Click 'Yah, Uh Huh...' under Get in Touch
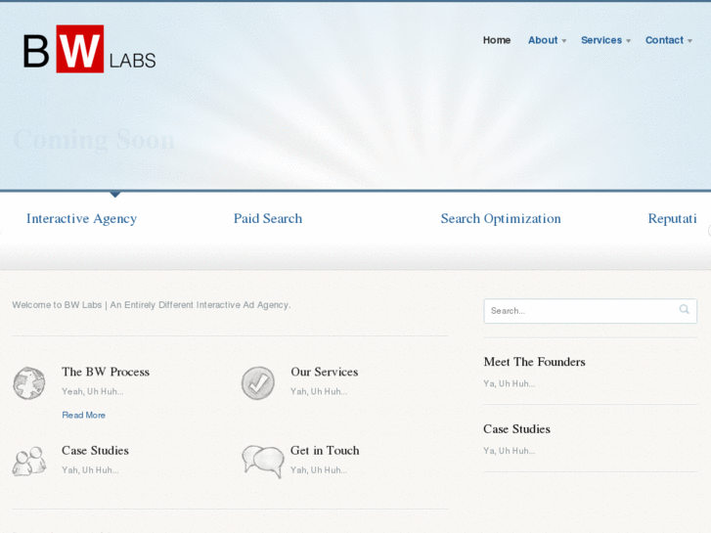This screenshot has width=711, height=533. tap(319, 470)
